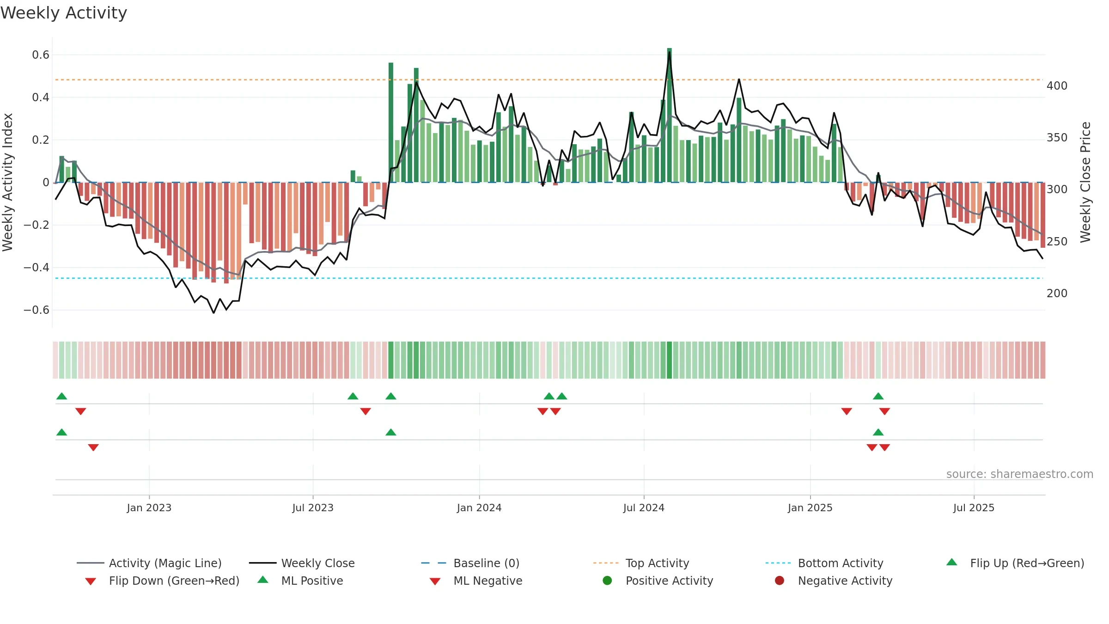Click the Jul 2023 x-axis label
The height and width of the screenshot is (624, 1109).
tap(313, 508)
